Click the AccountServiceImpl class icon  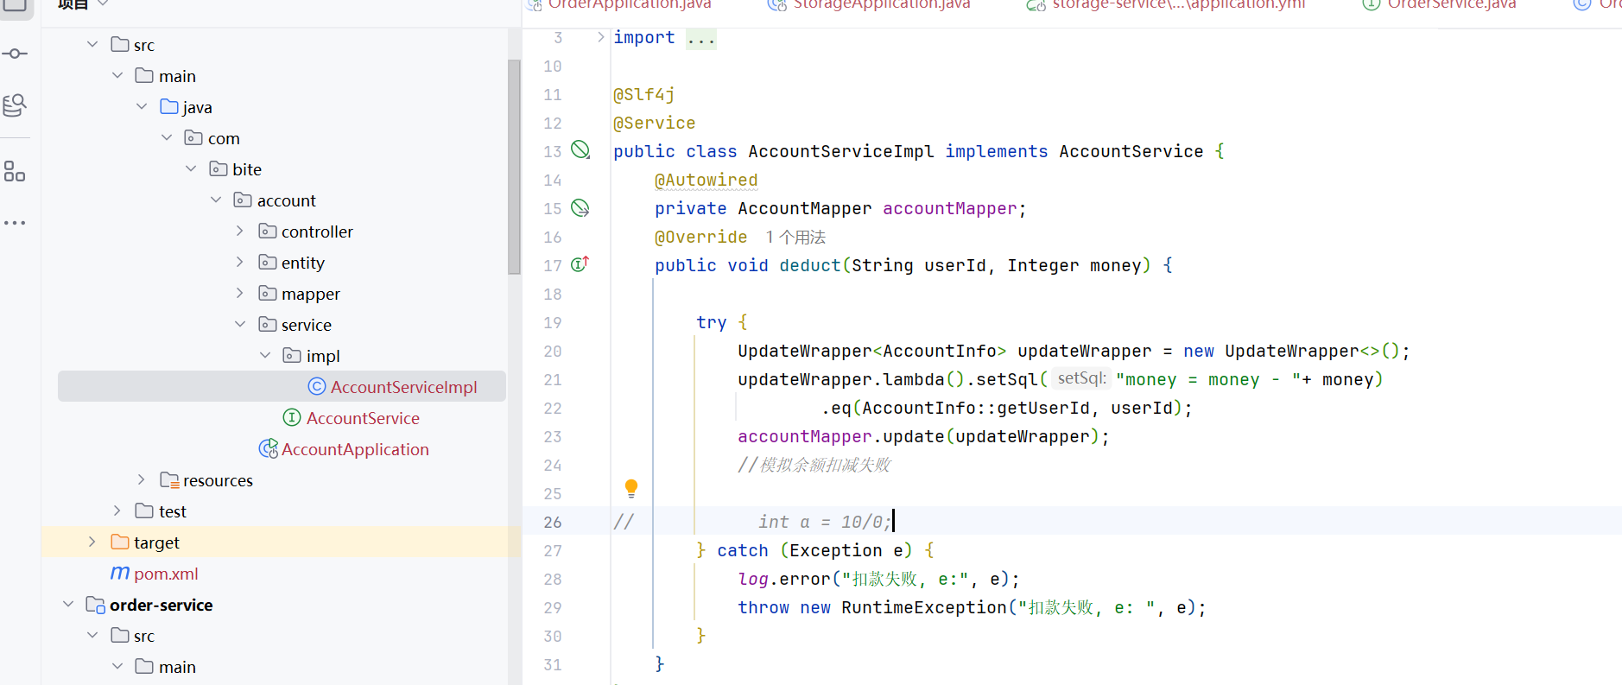click(x=317, y=386)
